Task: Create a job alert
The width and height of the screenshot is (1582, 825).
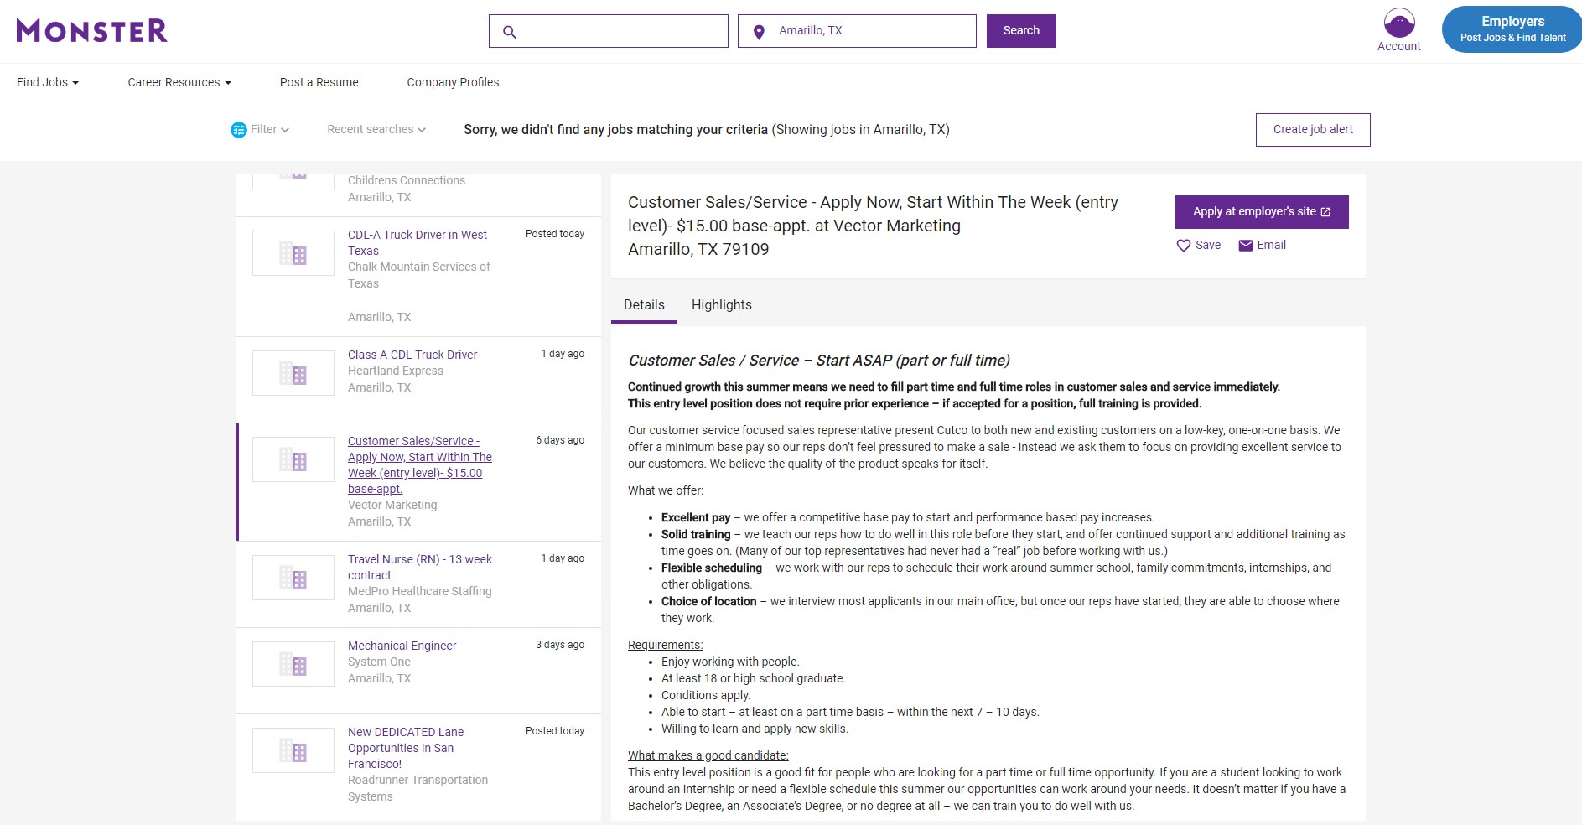Action: [1312, 130]
